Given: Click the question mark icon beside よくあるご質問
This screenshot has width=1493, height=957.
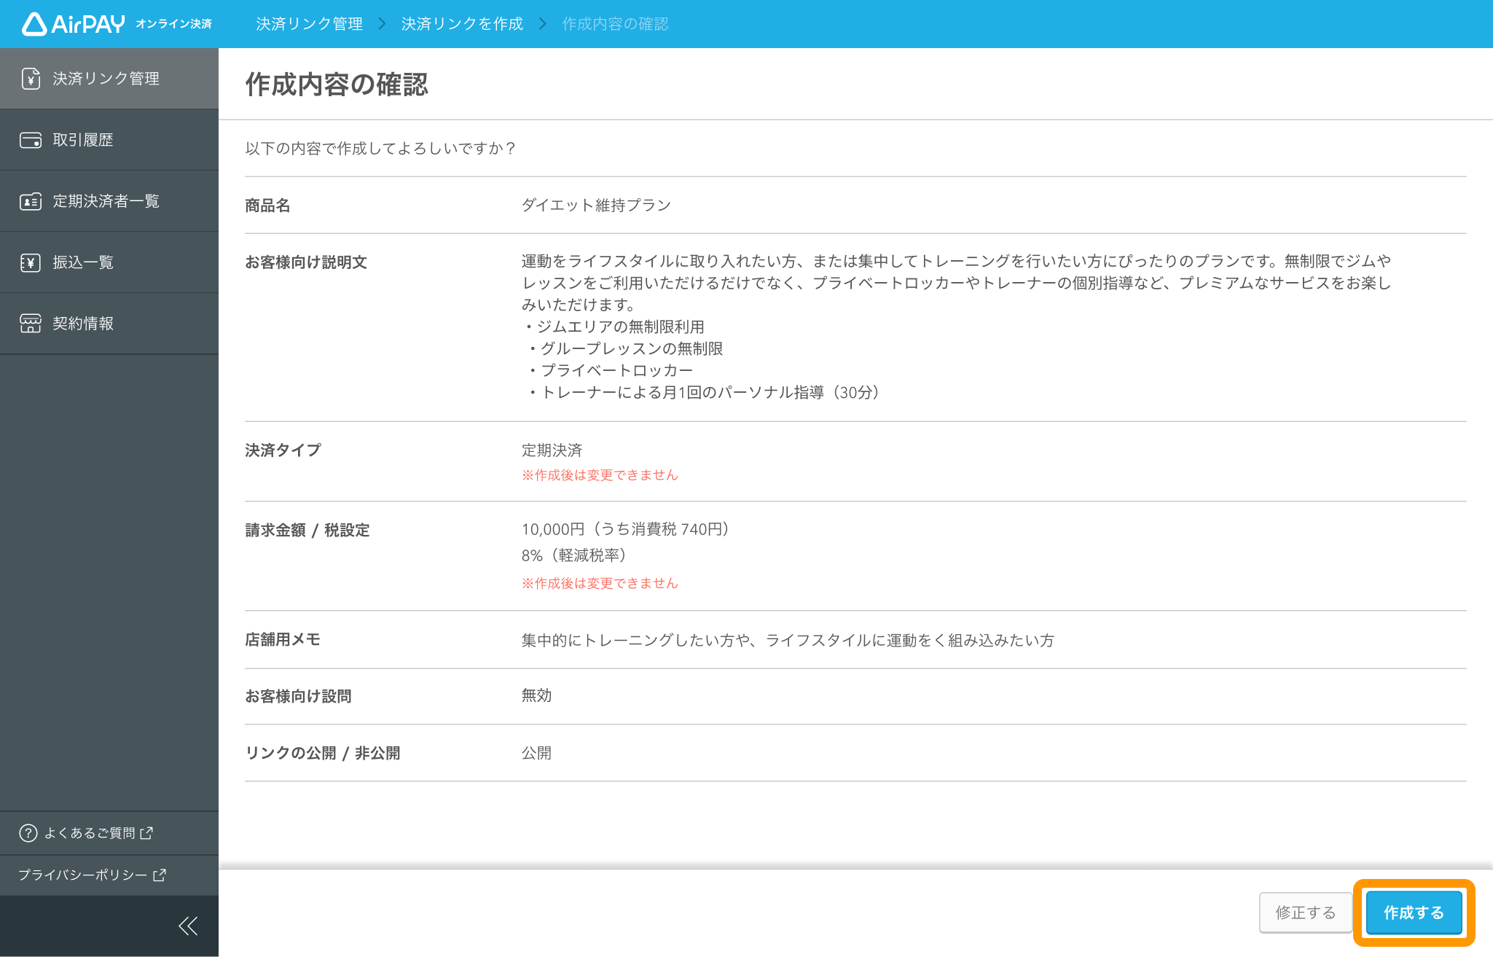Looking at the screenshot, I should 28,832.
